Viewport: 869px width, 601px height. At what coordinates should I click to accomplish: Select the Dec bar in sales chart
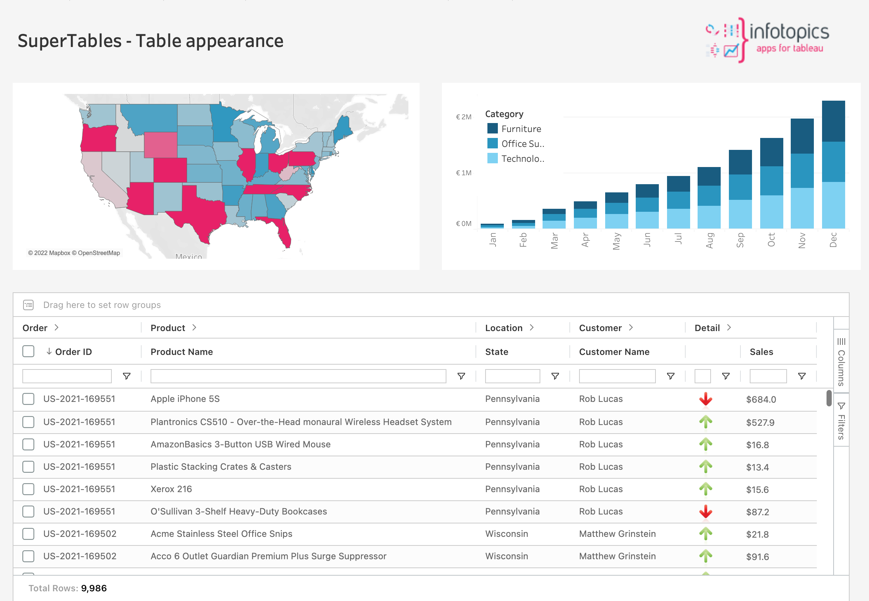[833, 164]
